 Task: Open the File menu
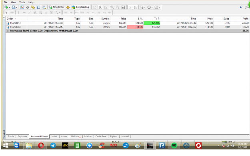tap(6, 2)
